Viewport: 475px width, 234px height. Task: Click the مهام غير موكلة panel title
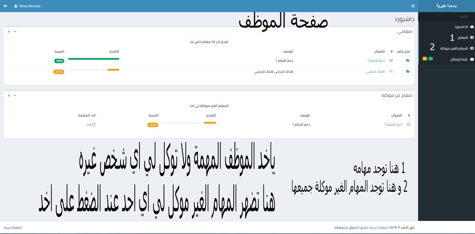(x=397, y=96)
